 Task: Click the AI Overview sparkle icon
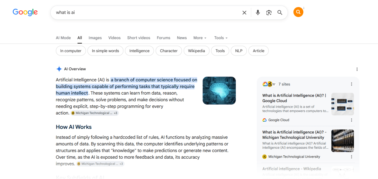[59, 69]
